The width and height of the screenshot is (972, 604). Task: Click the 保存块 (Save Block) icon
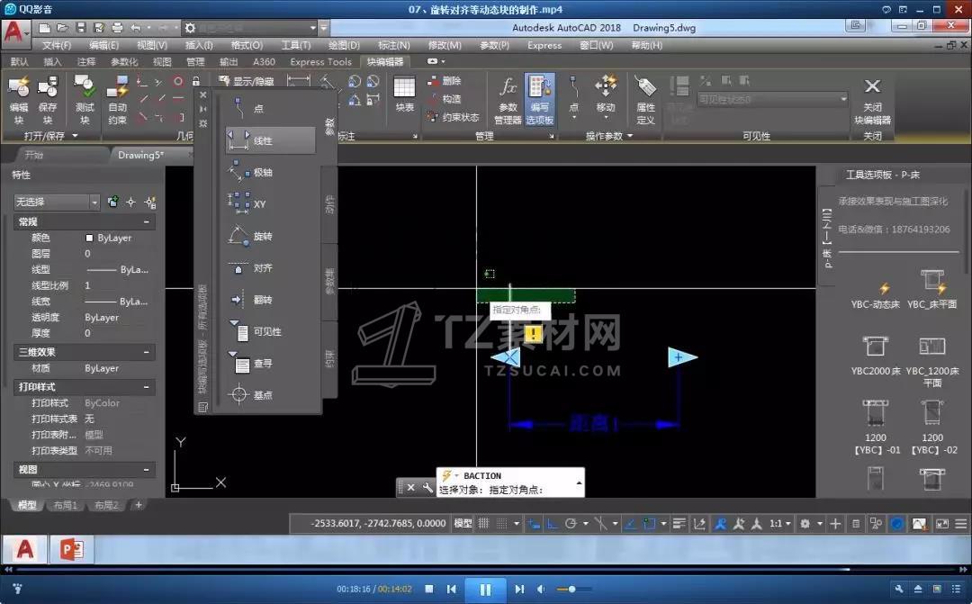coord(48,99)
